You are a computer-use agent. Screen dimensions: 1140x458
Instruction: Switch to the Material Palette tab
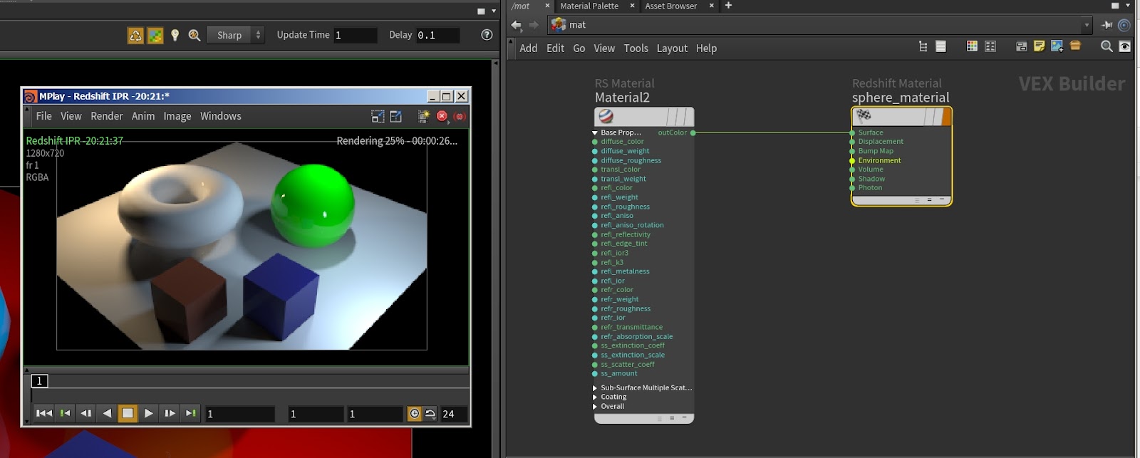coord(589,6)
